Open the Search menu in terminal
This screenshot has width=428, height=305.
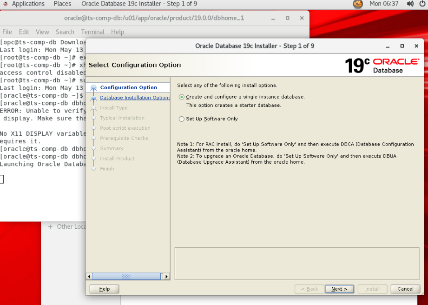click(65, 32)
